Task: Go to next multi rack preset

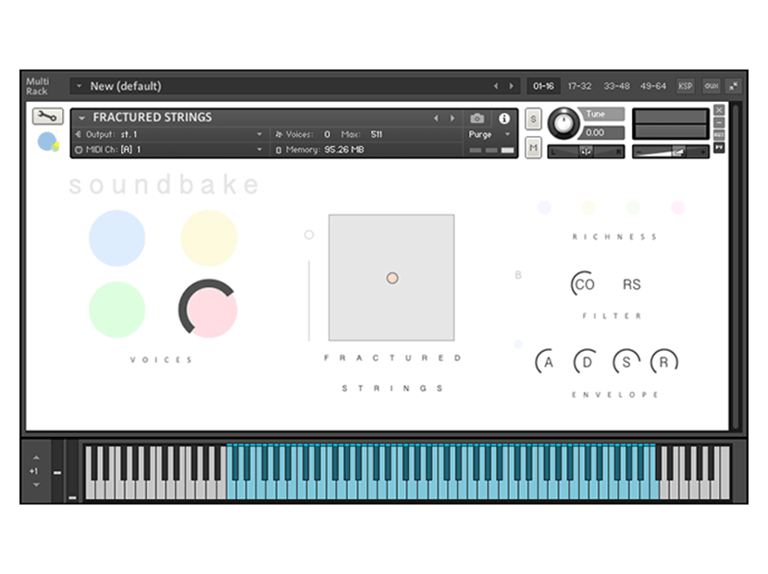Action: [511, 86]
